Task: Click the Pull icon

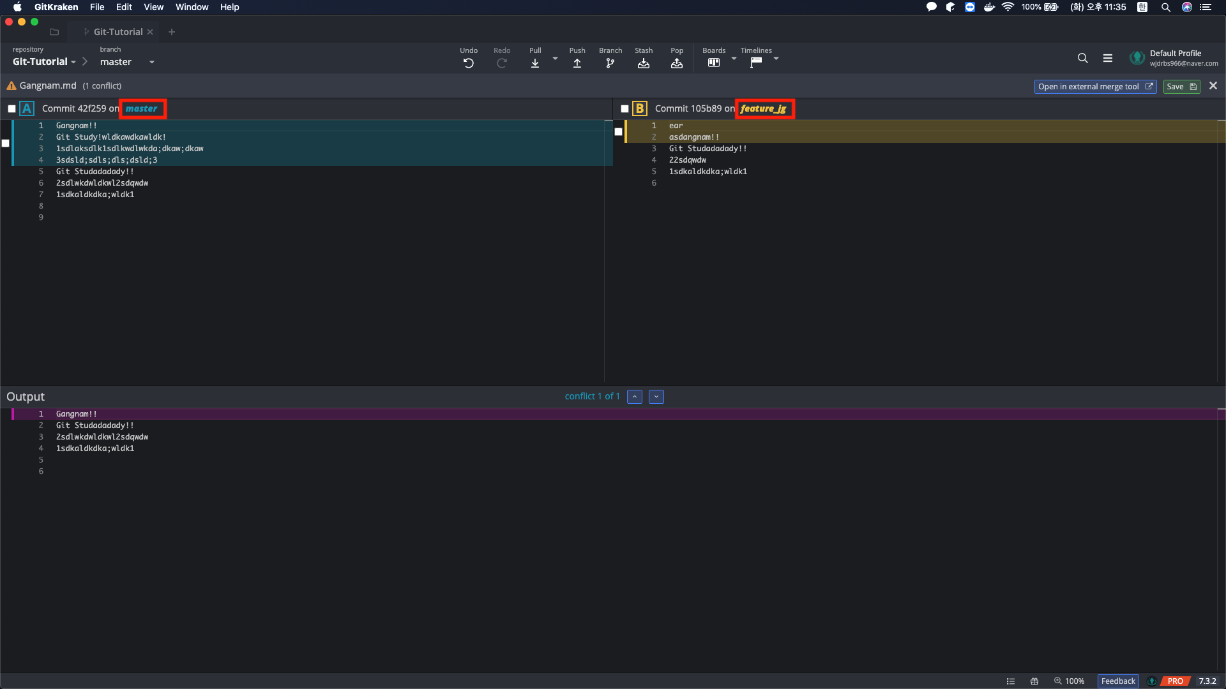Action: pyautogui.click(x=535, y=63)
